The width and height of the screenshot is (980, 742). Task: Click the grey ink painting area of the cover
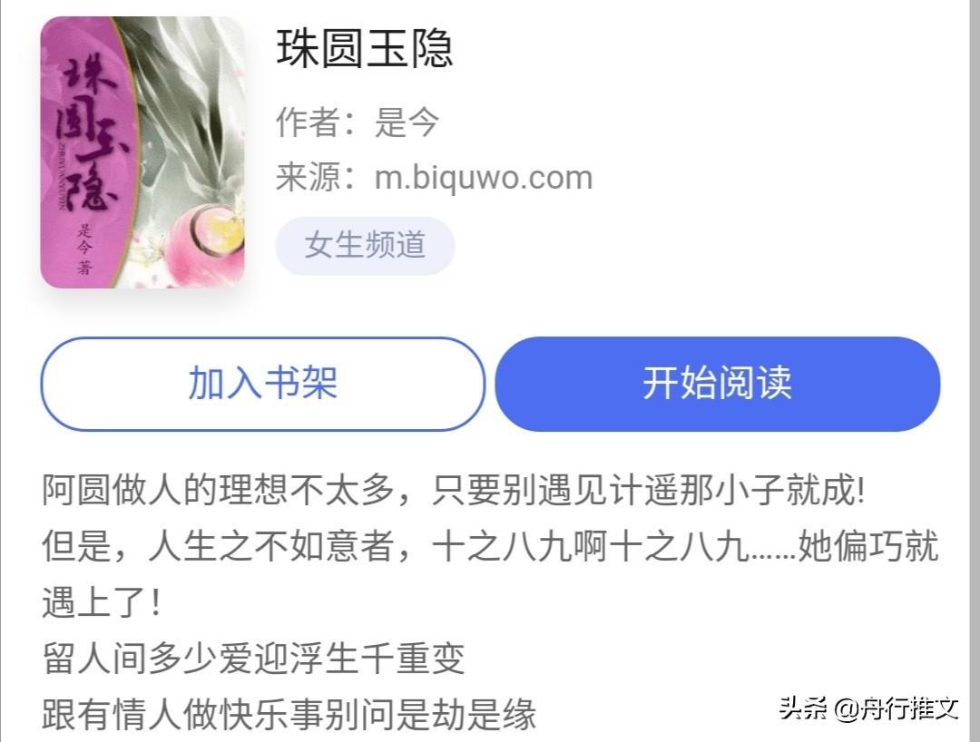click(x=188, y=106)
